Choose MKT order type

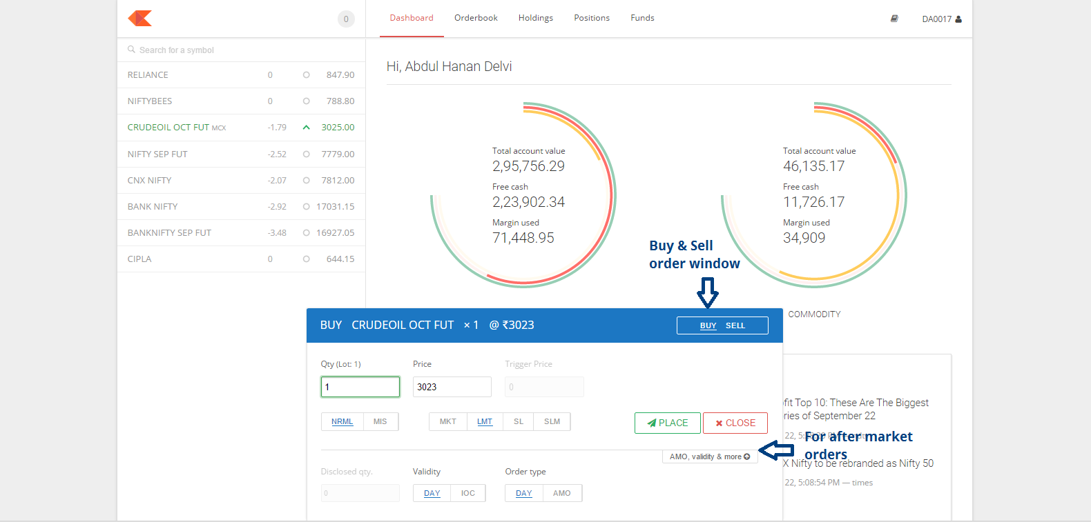click(448, 421)
